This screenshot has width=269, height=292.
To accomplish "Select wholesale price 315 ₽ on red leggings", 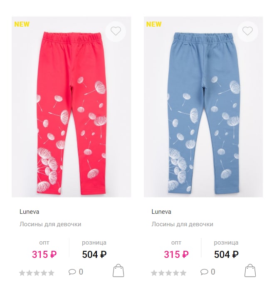I will point(44,255).
